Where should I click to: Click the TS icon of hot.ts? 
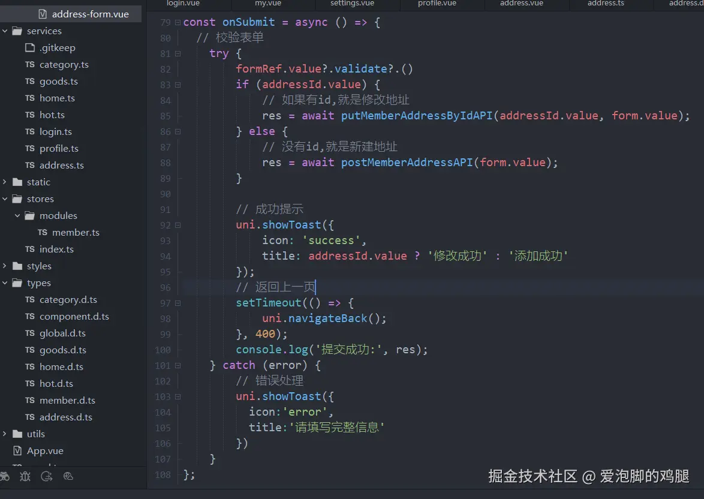tap(30, 115)
